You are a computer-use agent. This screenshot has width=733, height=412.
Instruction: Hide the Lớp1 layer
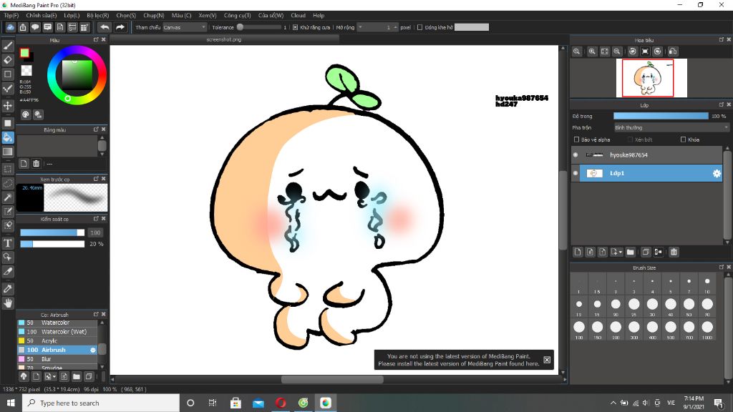[576, 173]
